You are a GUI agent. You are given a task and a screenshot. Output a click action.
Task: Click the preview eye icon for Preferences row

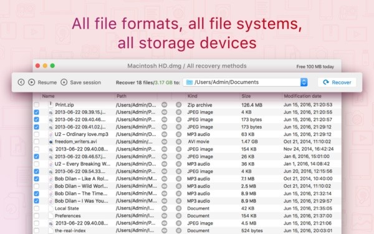(165, 216)
